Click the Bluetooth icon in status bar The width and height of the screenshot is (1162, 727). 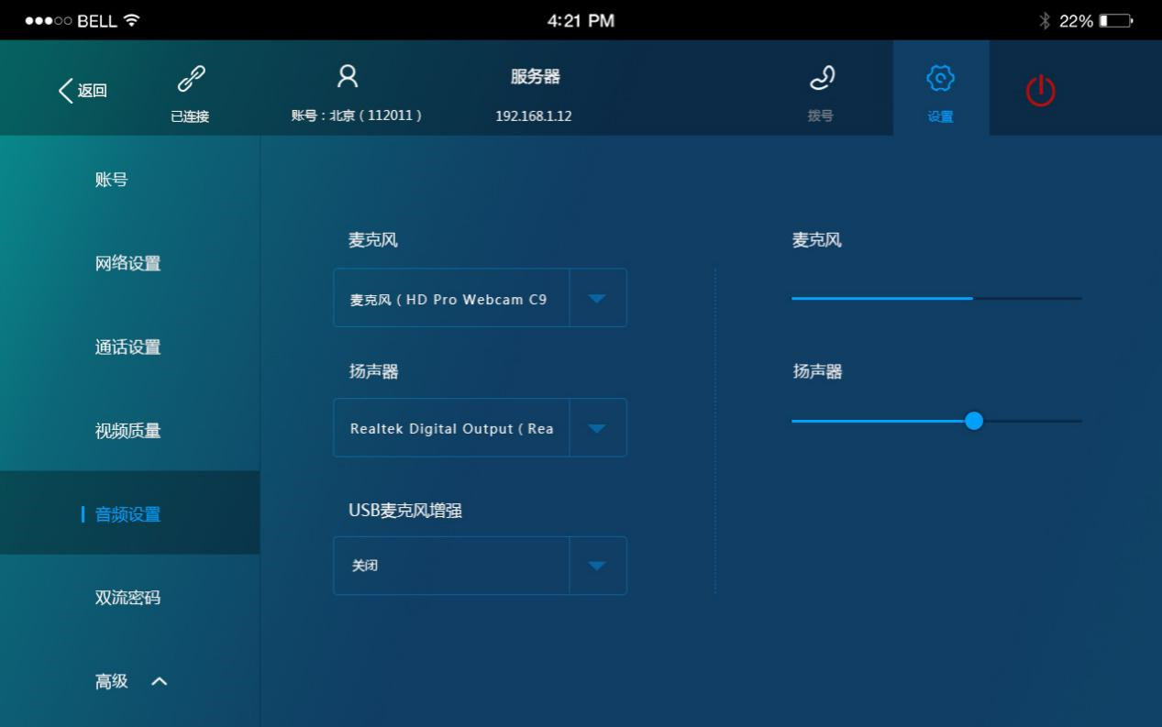coord(1044,20)
